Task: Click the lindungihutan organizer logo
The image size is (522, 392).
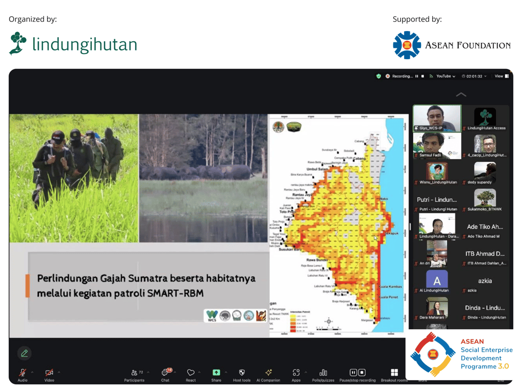Action: (x=73, y=43)
